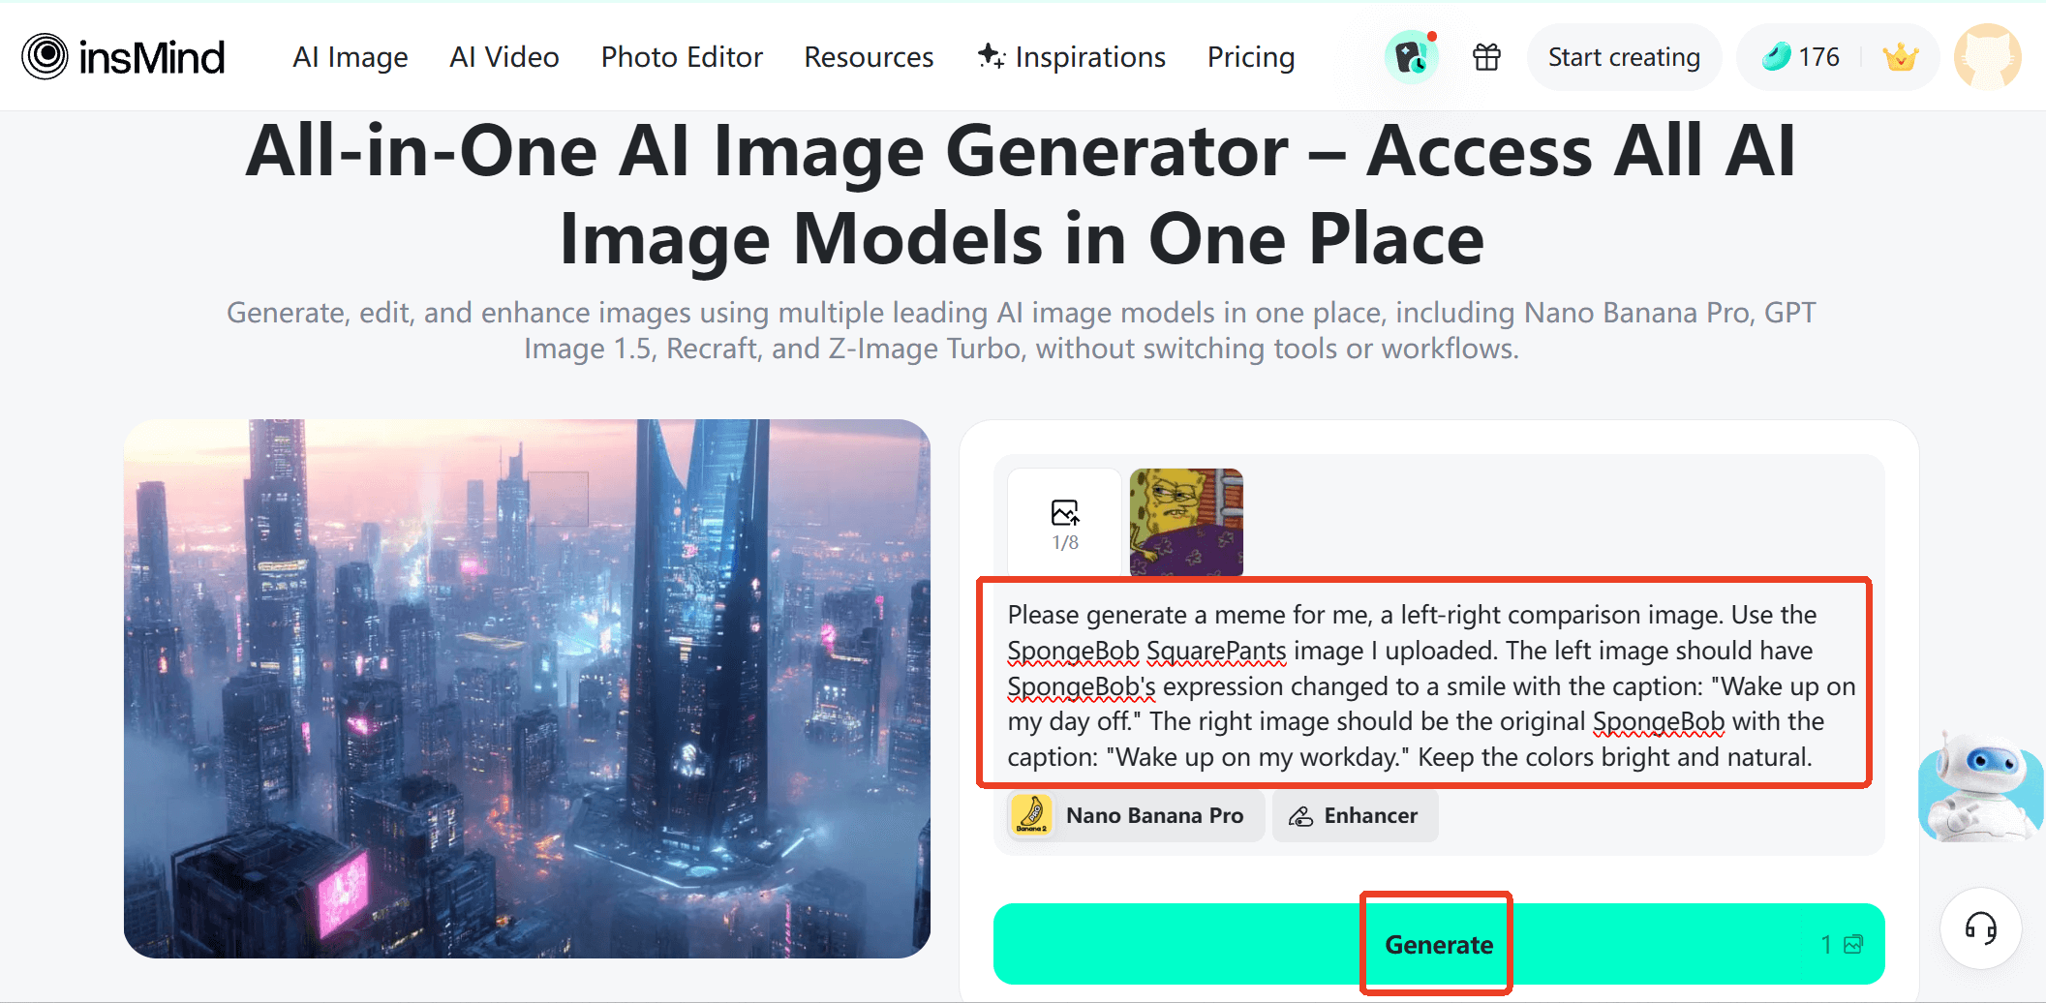Open the gift box icon
Screen dimensions: 2046x1003
click(x=1486, y=57)
